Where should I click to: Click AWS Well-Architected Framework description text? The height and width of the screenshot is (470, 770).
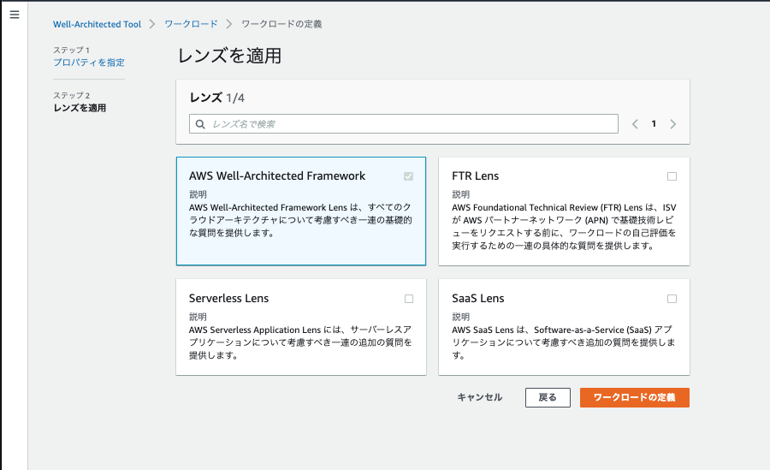(300, 220)
